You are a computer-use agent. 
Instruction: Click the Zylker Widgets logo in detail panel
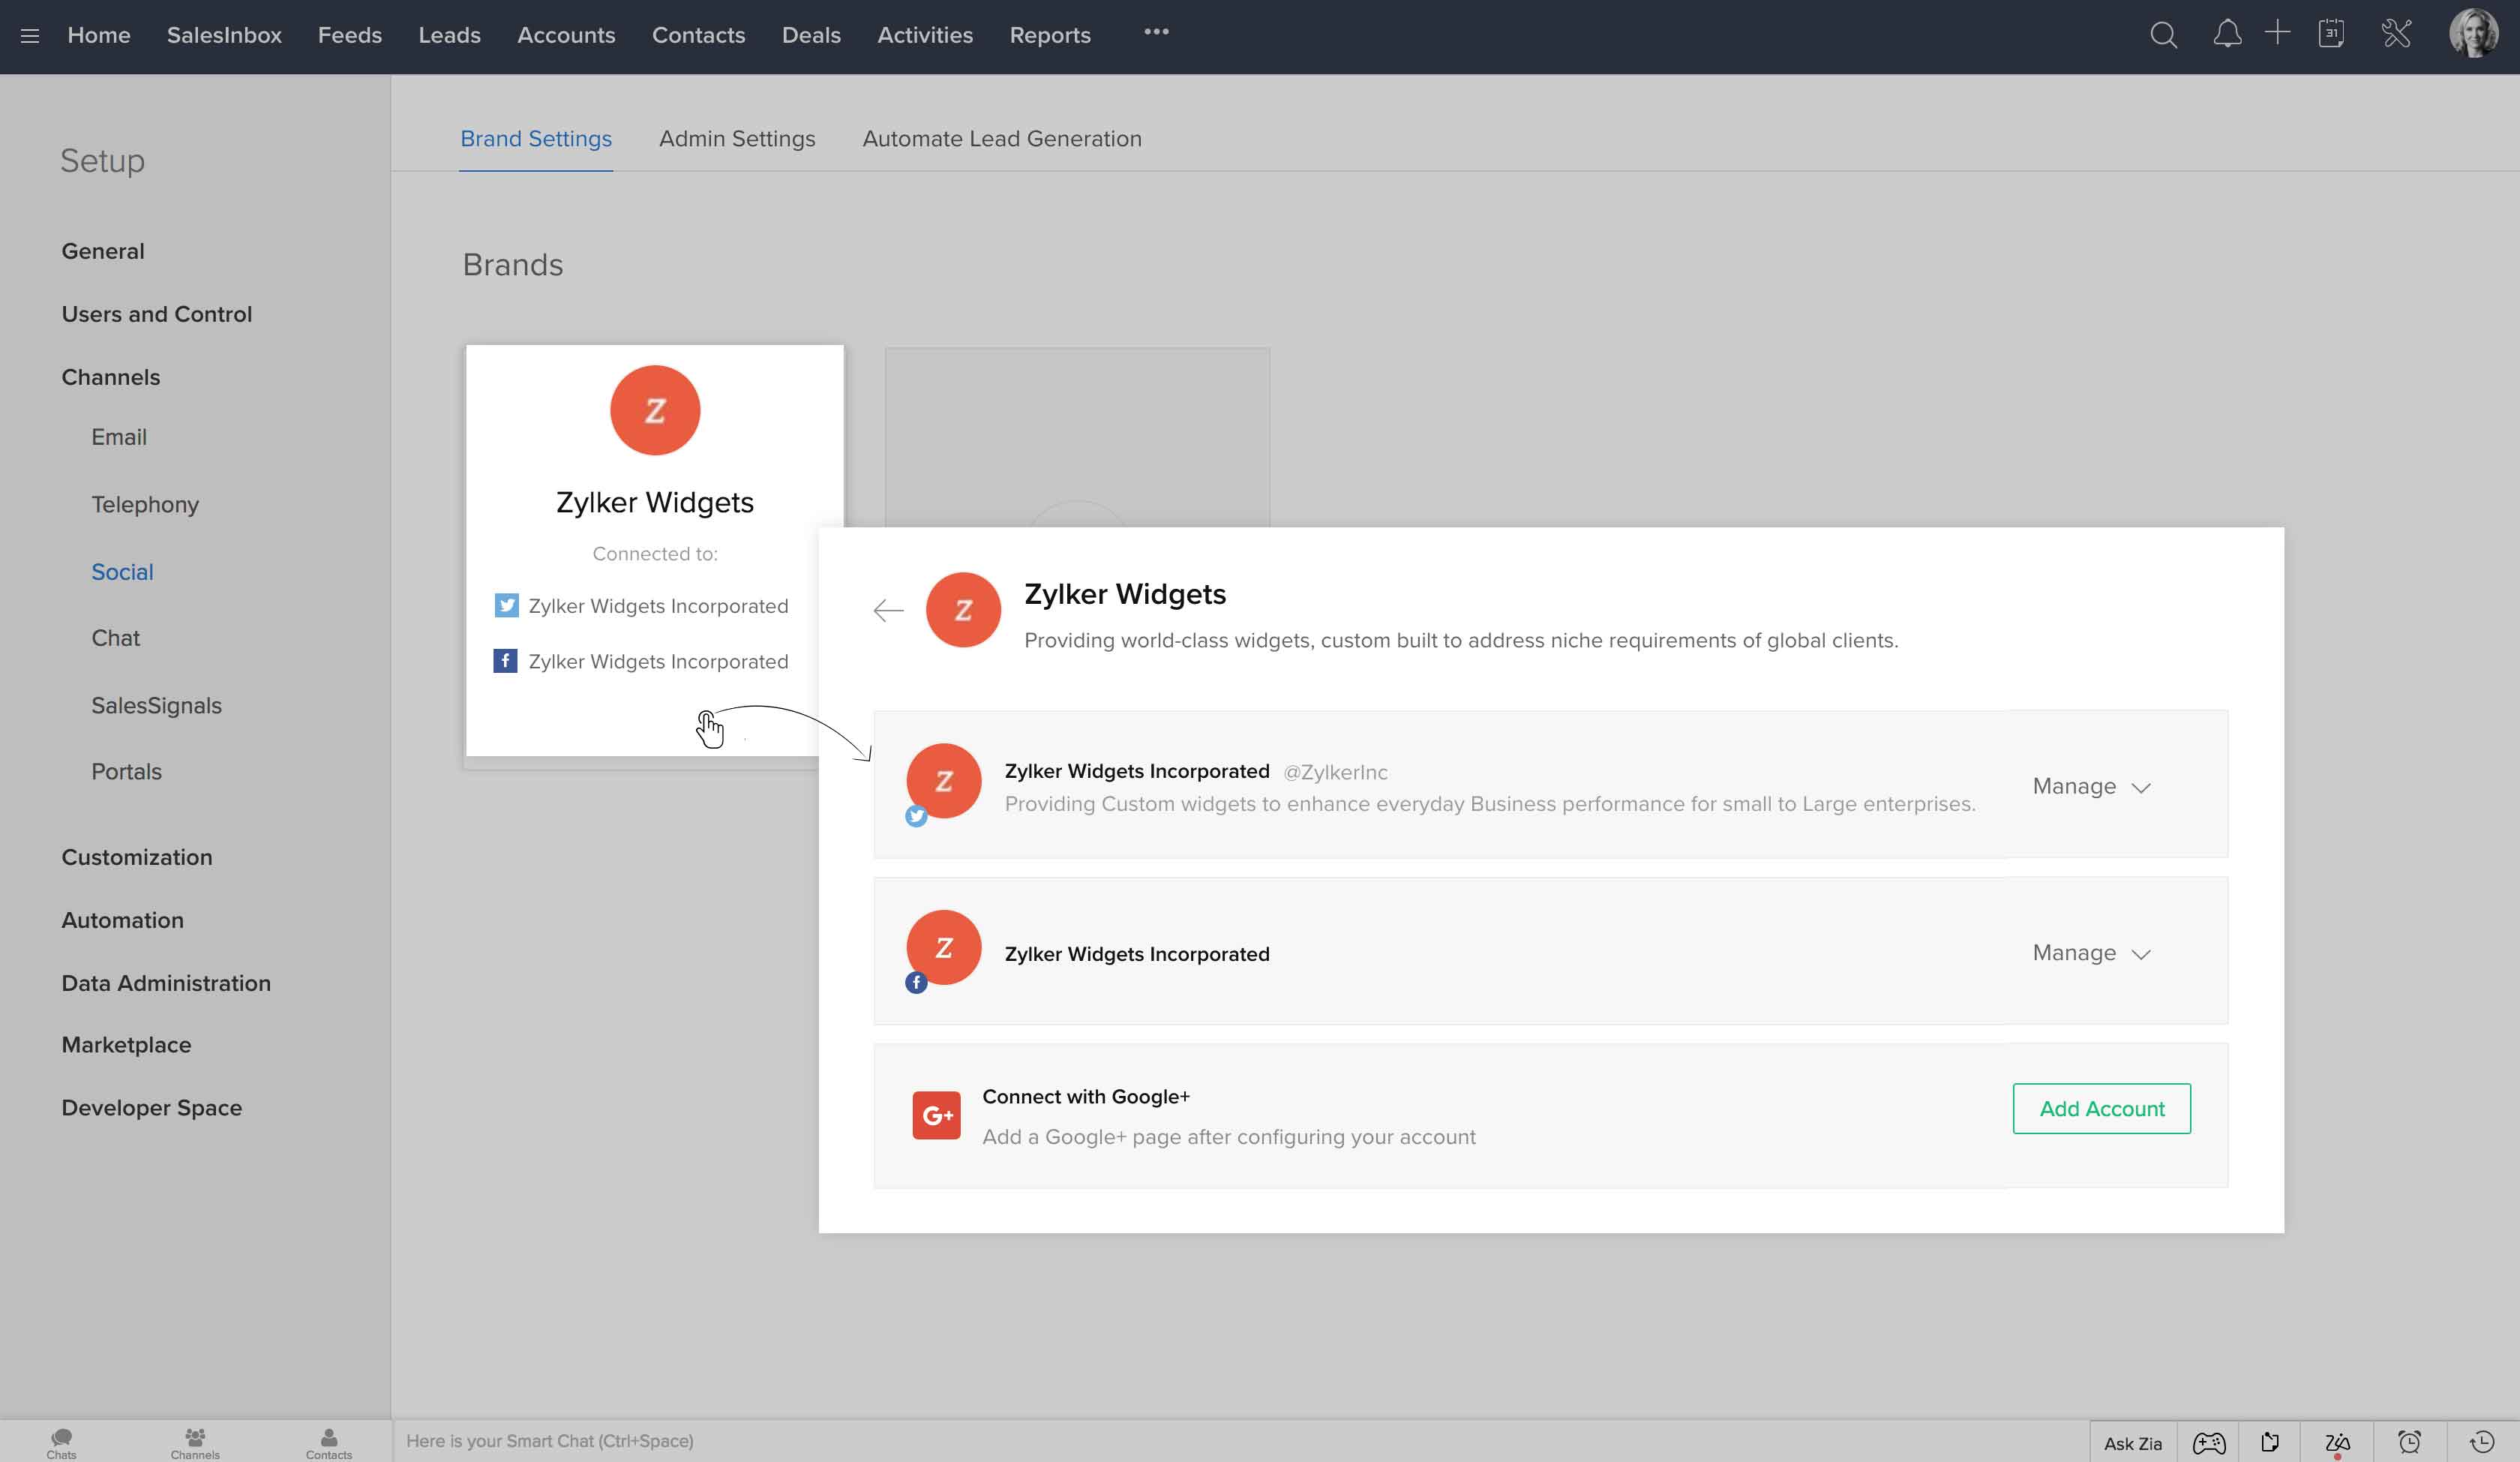tap(963, 610)
